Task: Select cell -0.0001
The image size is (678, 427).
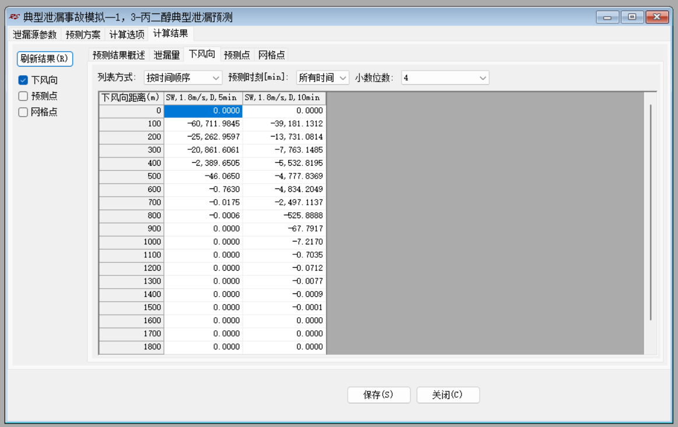Action: click(x=284, y=307)
